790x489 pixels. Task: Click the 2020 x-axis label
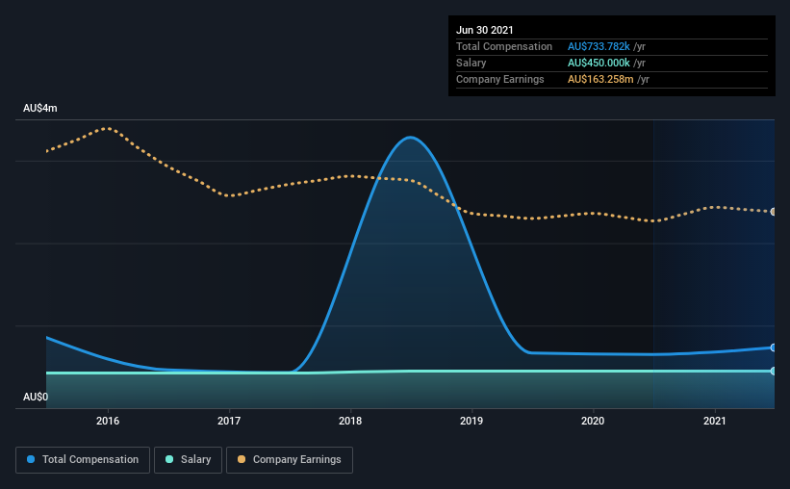(593, 421)
